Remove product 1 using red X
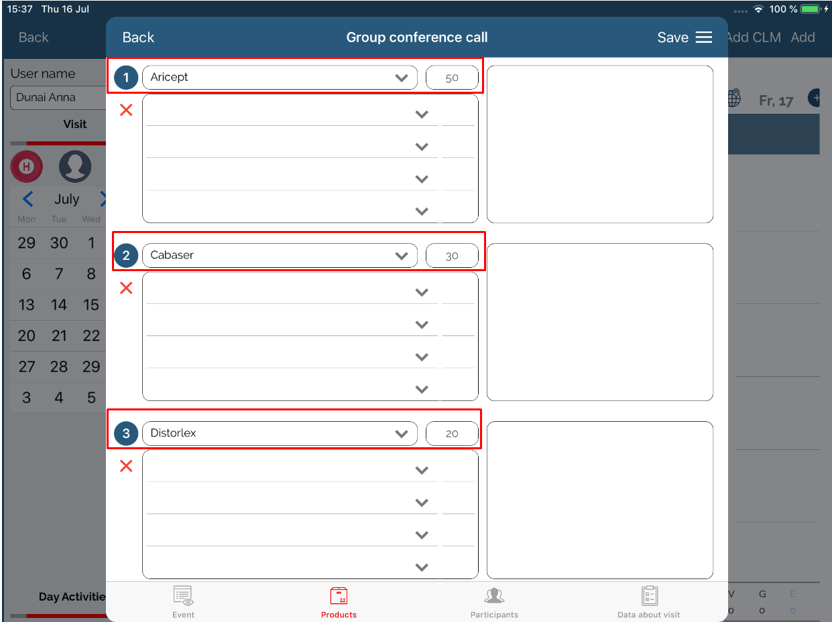 (x=126, y=110)
